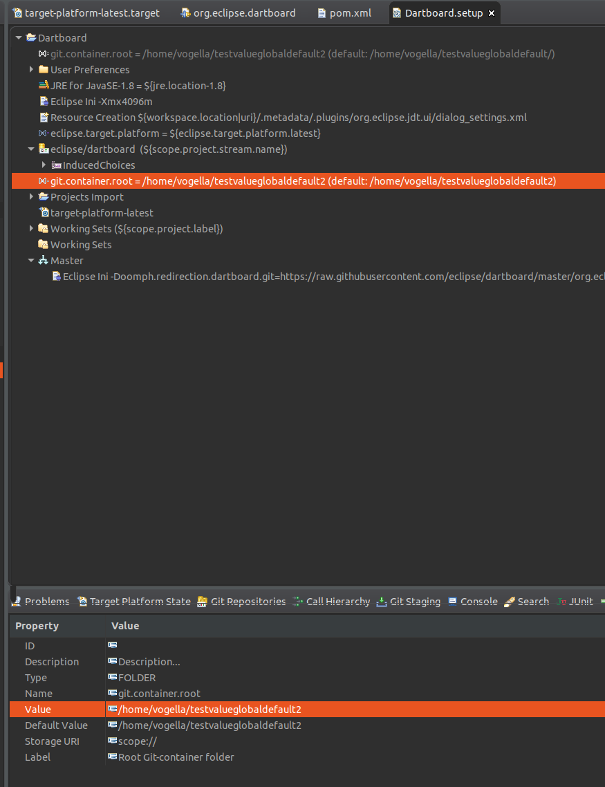Image resolution: width=605 pixels, height=787 pixels.
Task: Open the JUnit view via its icon
Action: 561,601
